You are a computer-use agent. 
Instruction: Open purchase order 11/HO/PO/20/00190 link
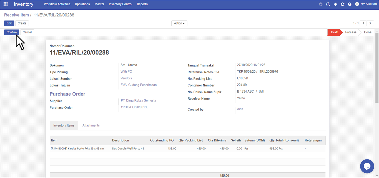pyautogui.click(x=134, y=107)
